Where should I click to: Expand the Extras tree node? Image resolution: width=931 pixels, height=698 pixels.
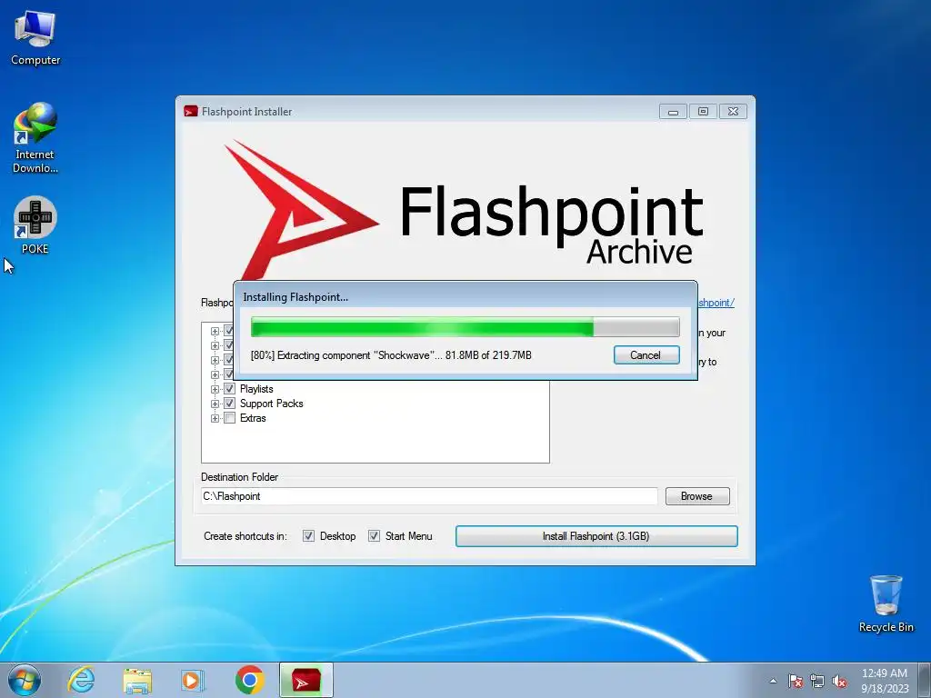[215, 418]
